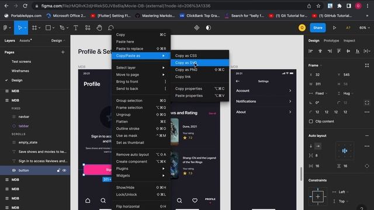The height and width of the screenshot is (210, 374).
Task: Click align top icon
Action: (x=339, y=51)
